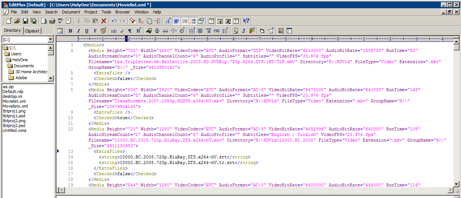The height and width of the screenshot is (198, 461).
Task: Select the Directory tab
Action: 12,31
